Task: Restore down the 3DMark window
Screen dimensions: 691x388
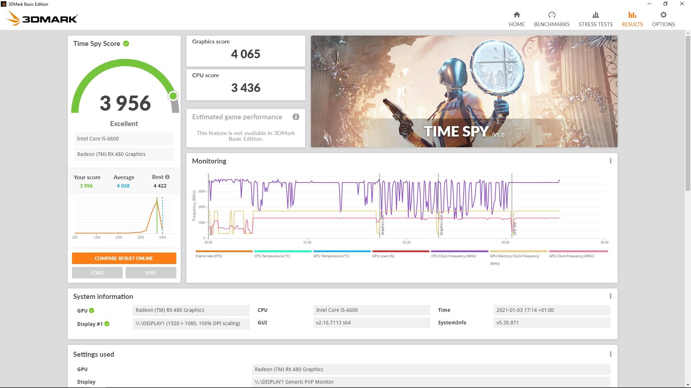Action: pyautogui.click(x=665, y=4)
